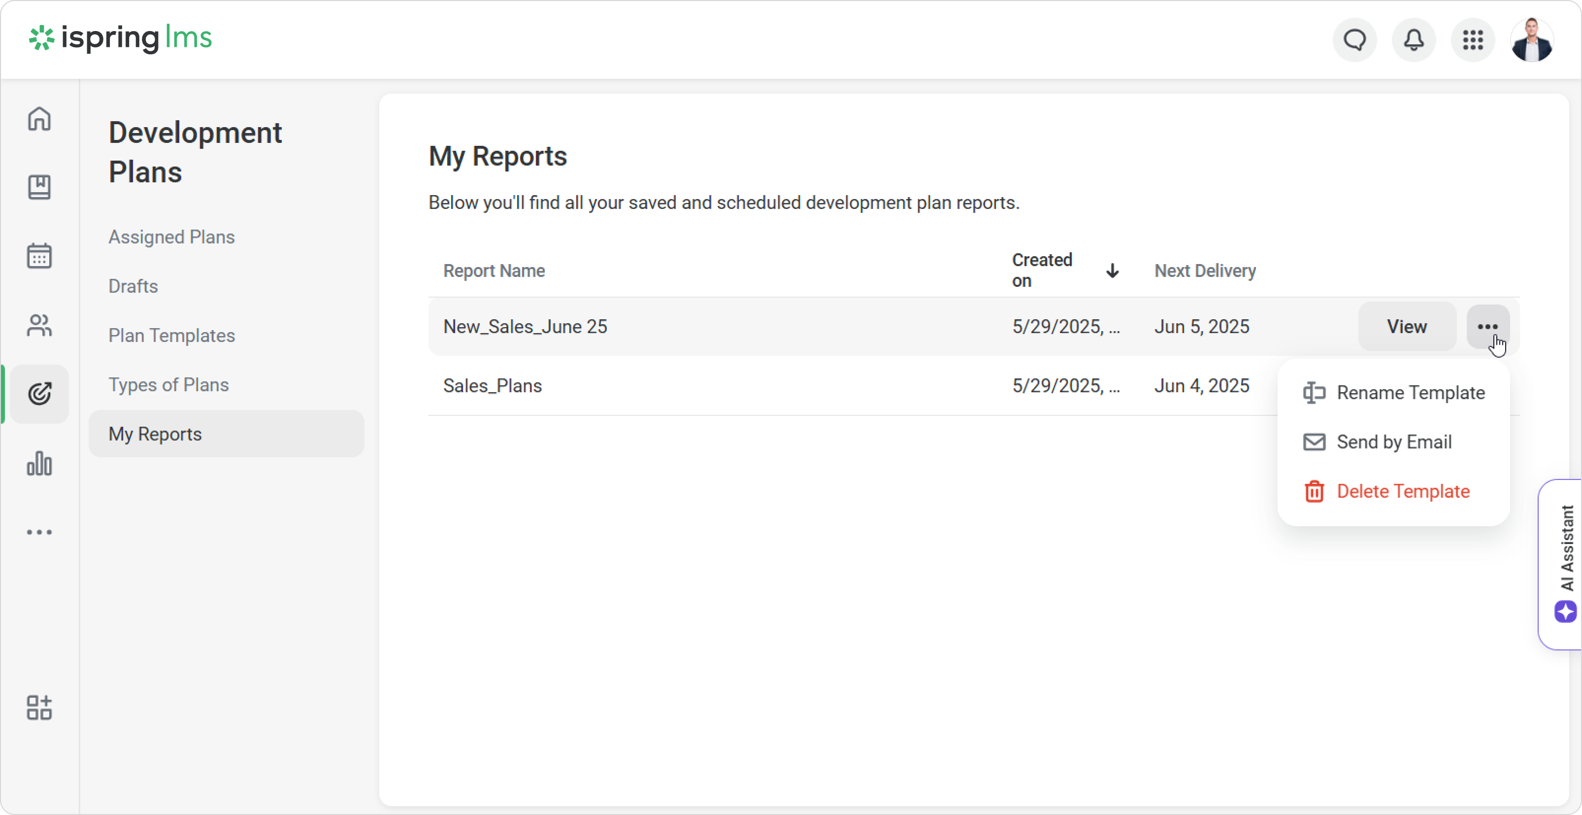1582x815 pixels.
Task: Open the calendar icon in sidebar
Action: pos(39,256)
